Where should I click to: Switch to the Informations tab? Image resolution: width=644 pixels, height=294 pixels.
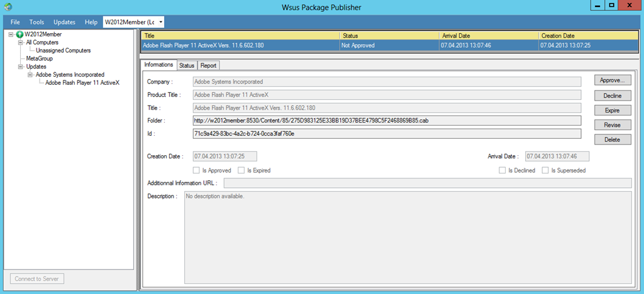(159, 65)
